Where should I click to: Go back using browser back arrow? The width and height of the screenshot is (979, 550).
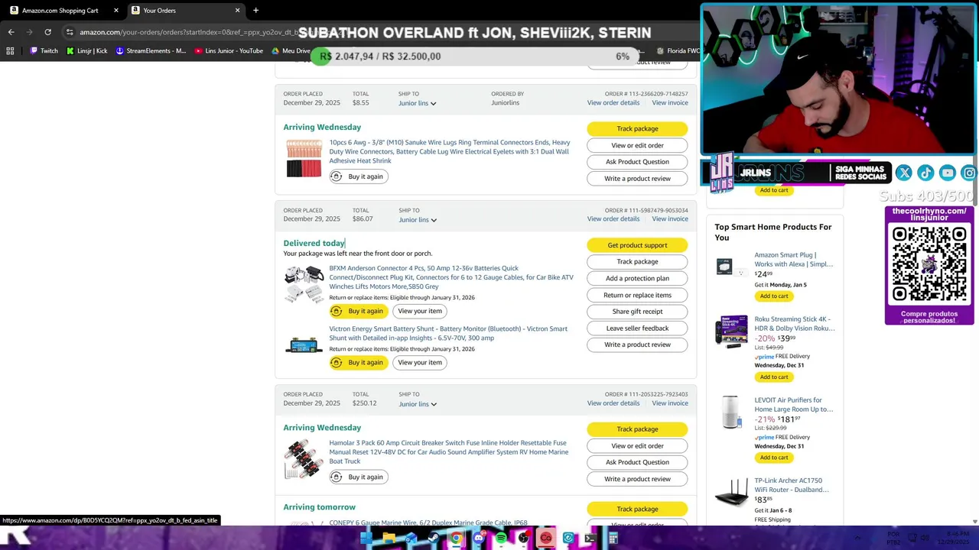pos(11,32)
